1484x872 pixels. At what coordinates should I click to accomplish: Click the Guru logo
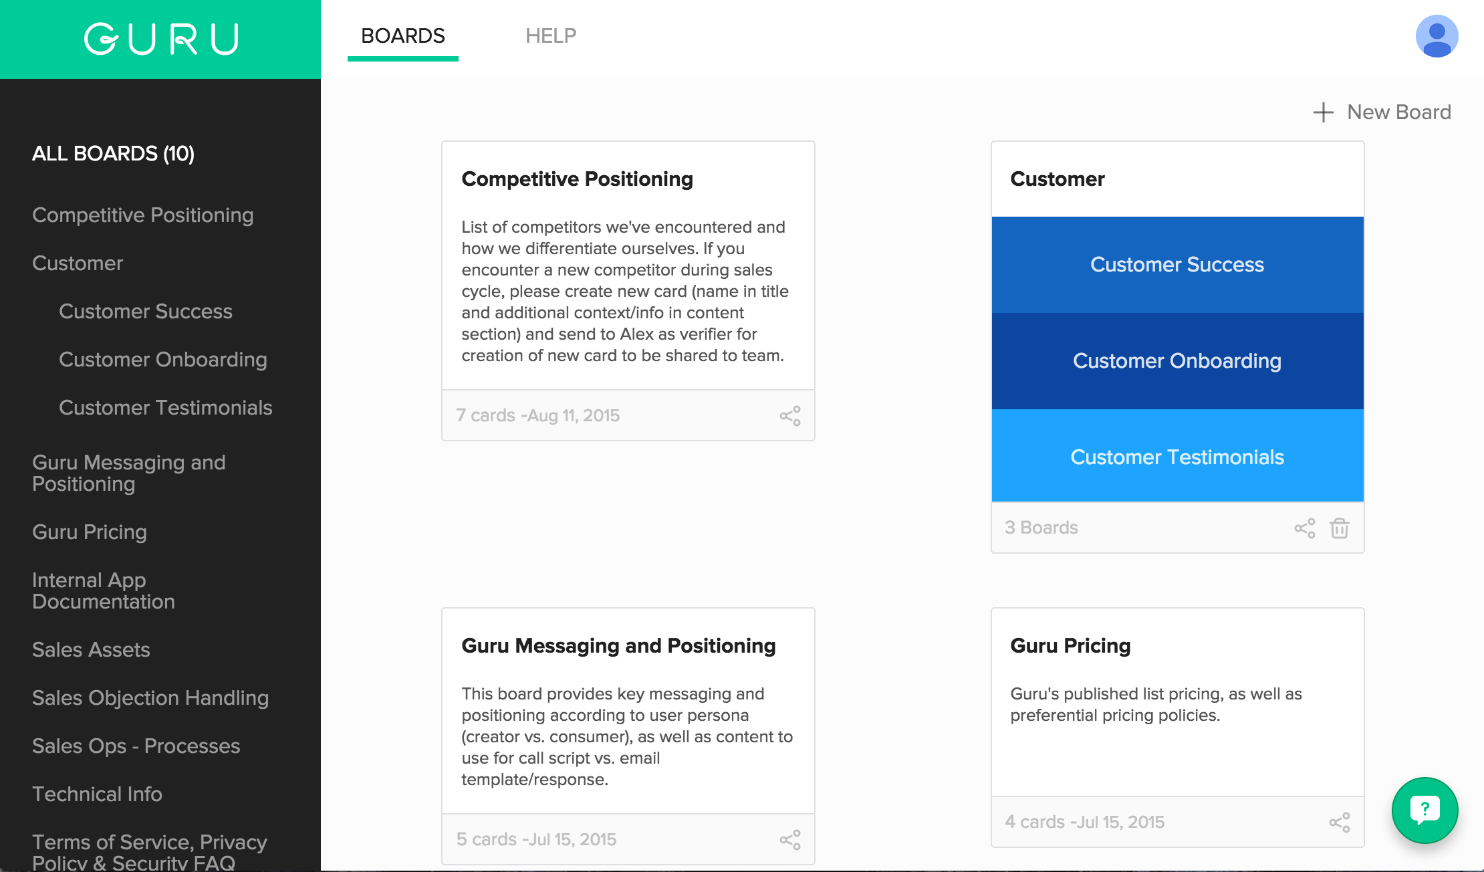pos(161,39)
